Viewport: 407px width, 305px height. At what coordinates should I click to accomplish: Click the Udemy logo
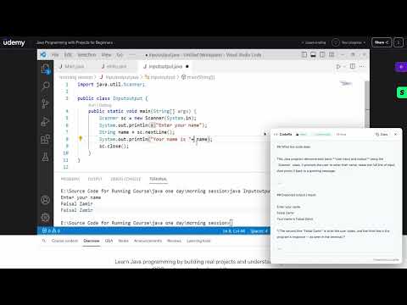pos(14,42)
